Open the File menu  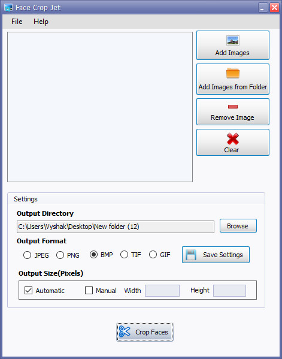coord(17,22)
